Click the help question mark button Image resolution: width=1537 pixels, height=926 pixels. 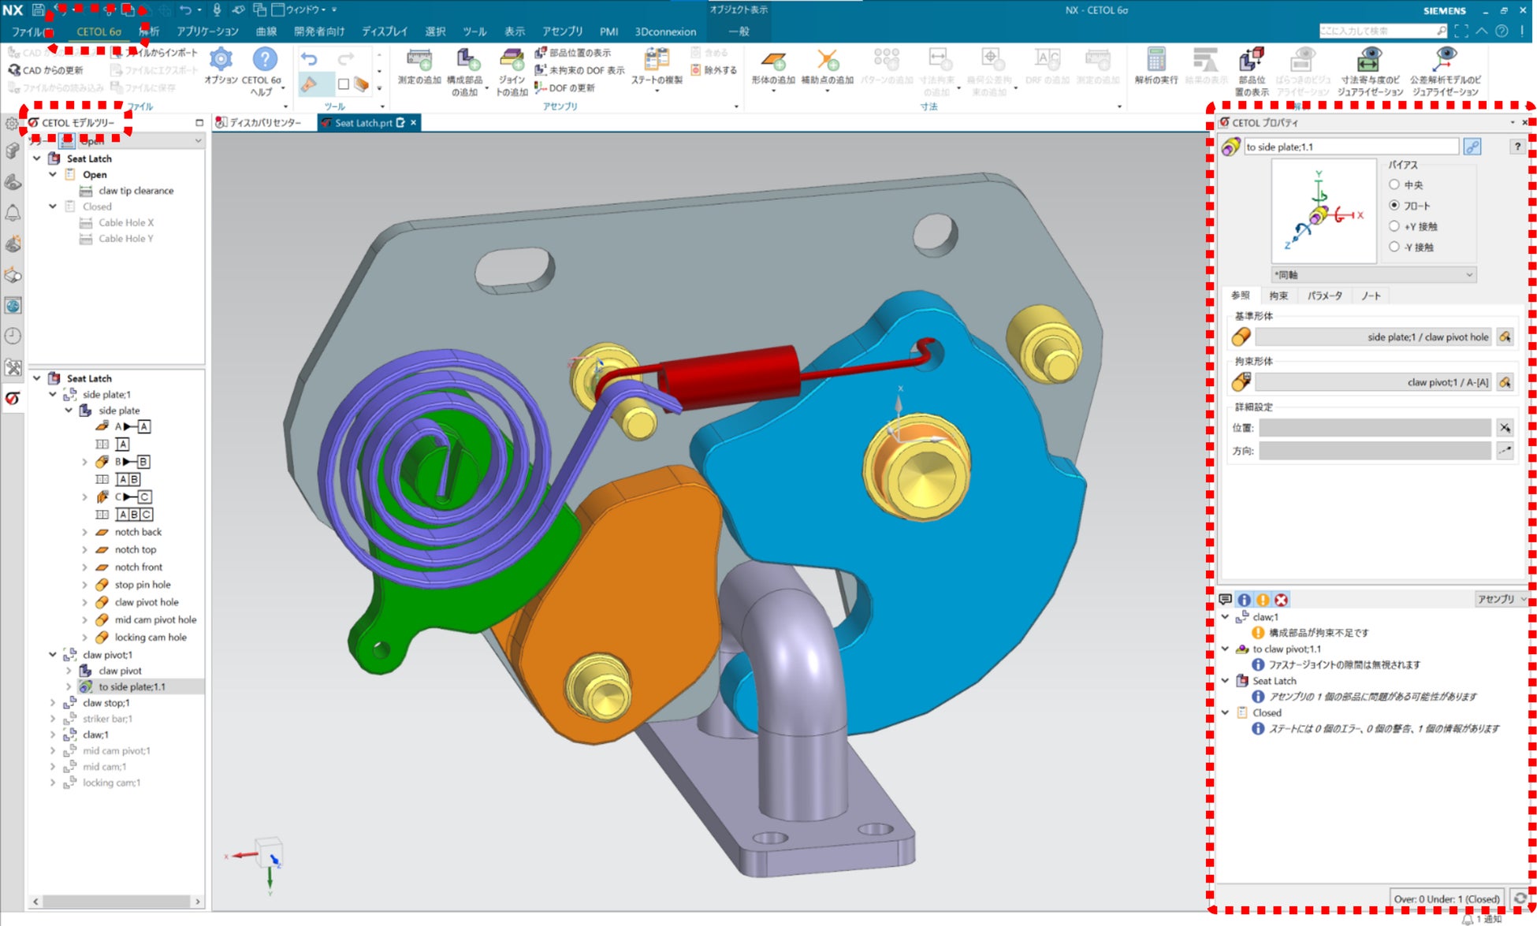coord(1517,147)
